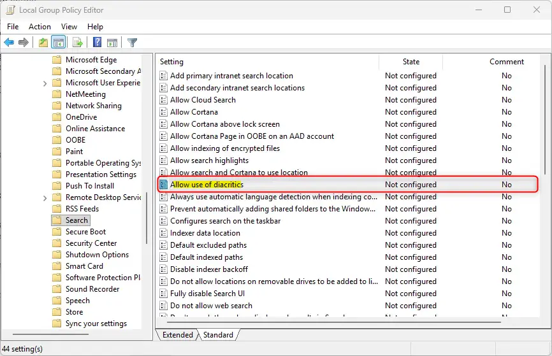This screenshot has height=356, width=552.
Task: Click policy icon beside Allow use of diacritics
Action: (x=163, y=185)
